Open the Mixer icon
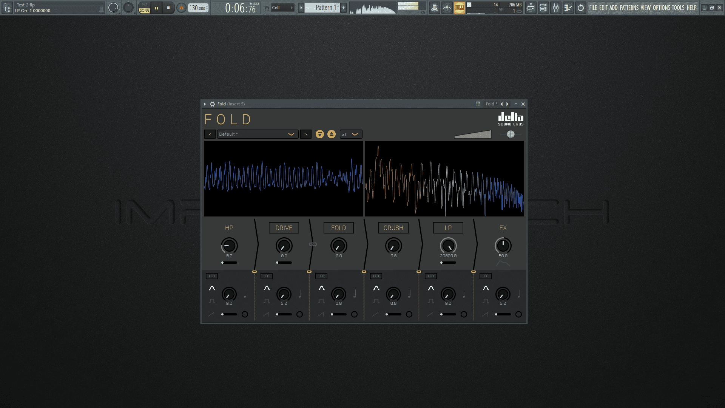This screenshot has height=408, width=725. (x=556, y=8)
